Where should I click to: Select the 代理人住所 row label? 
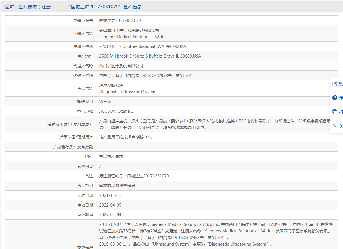tap(83, 76)
